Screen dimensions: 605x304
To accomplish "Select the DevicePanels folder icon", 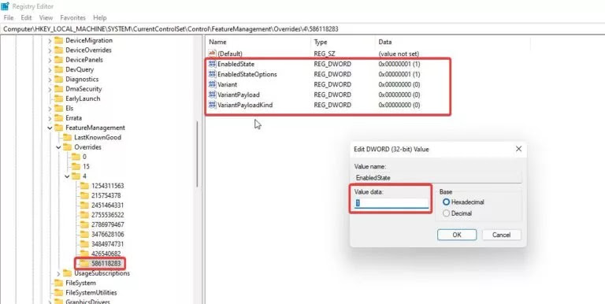I will [58, 60].
